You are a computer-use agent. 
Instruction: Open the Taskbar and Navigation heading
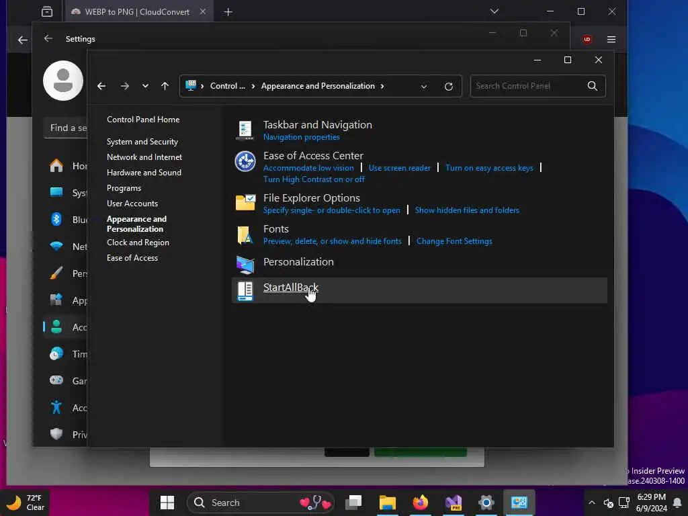317,124
